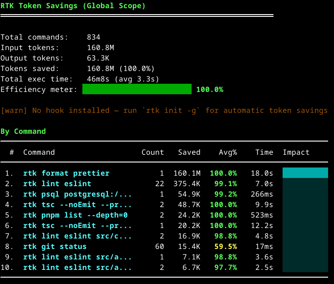
Task: Click the 'Count' column header
Action: tap(153, 152)
